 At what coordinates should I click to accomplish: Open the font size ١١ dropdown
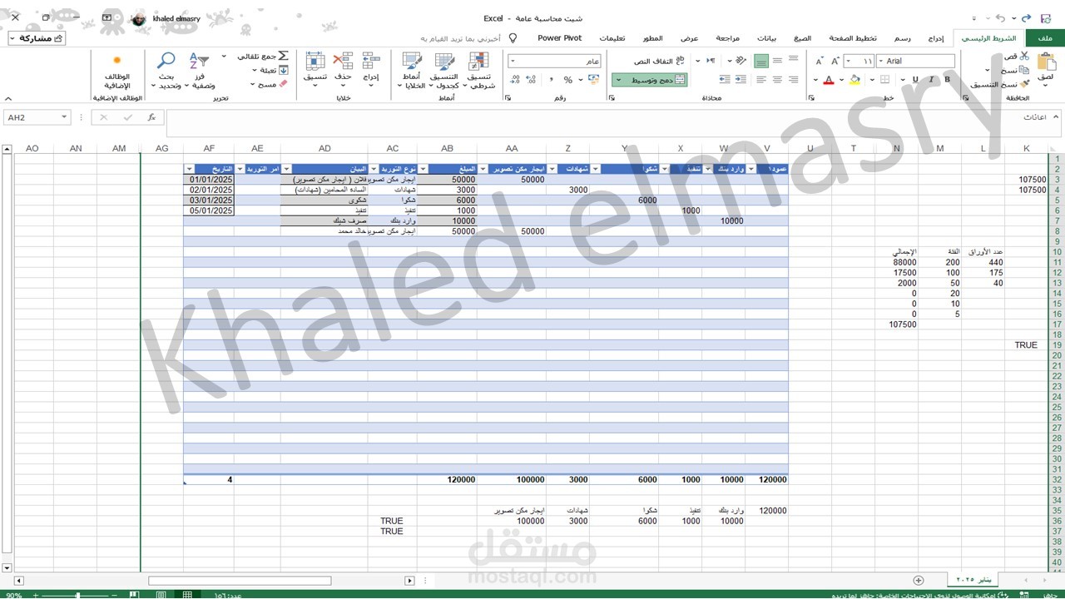pyautogui.click(x=849, y=61)
